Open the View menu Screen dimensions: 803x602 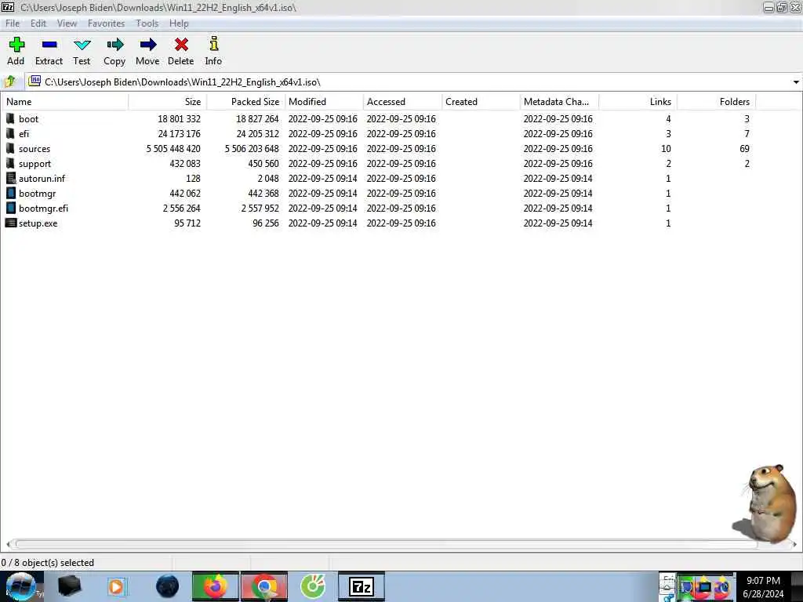coord(67,24)
